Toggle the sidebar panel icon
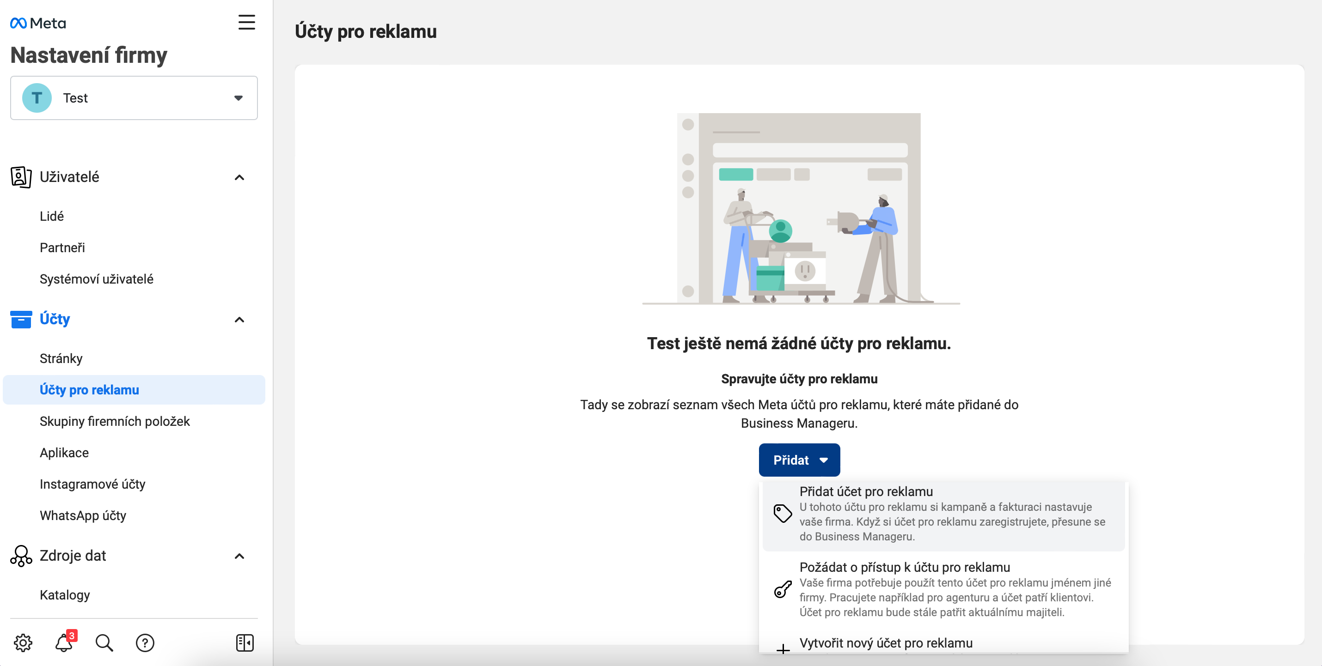Screen dimensions: 1322x666 pyautogui.click(x=245, y=643)
